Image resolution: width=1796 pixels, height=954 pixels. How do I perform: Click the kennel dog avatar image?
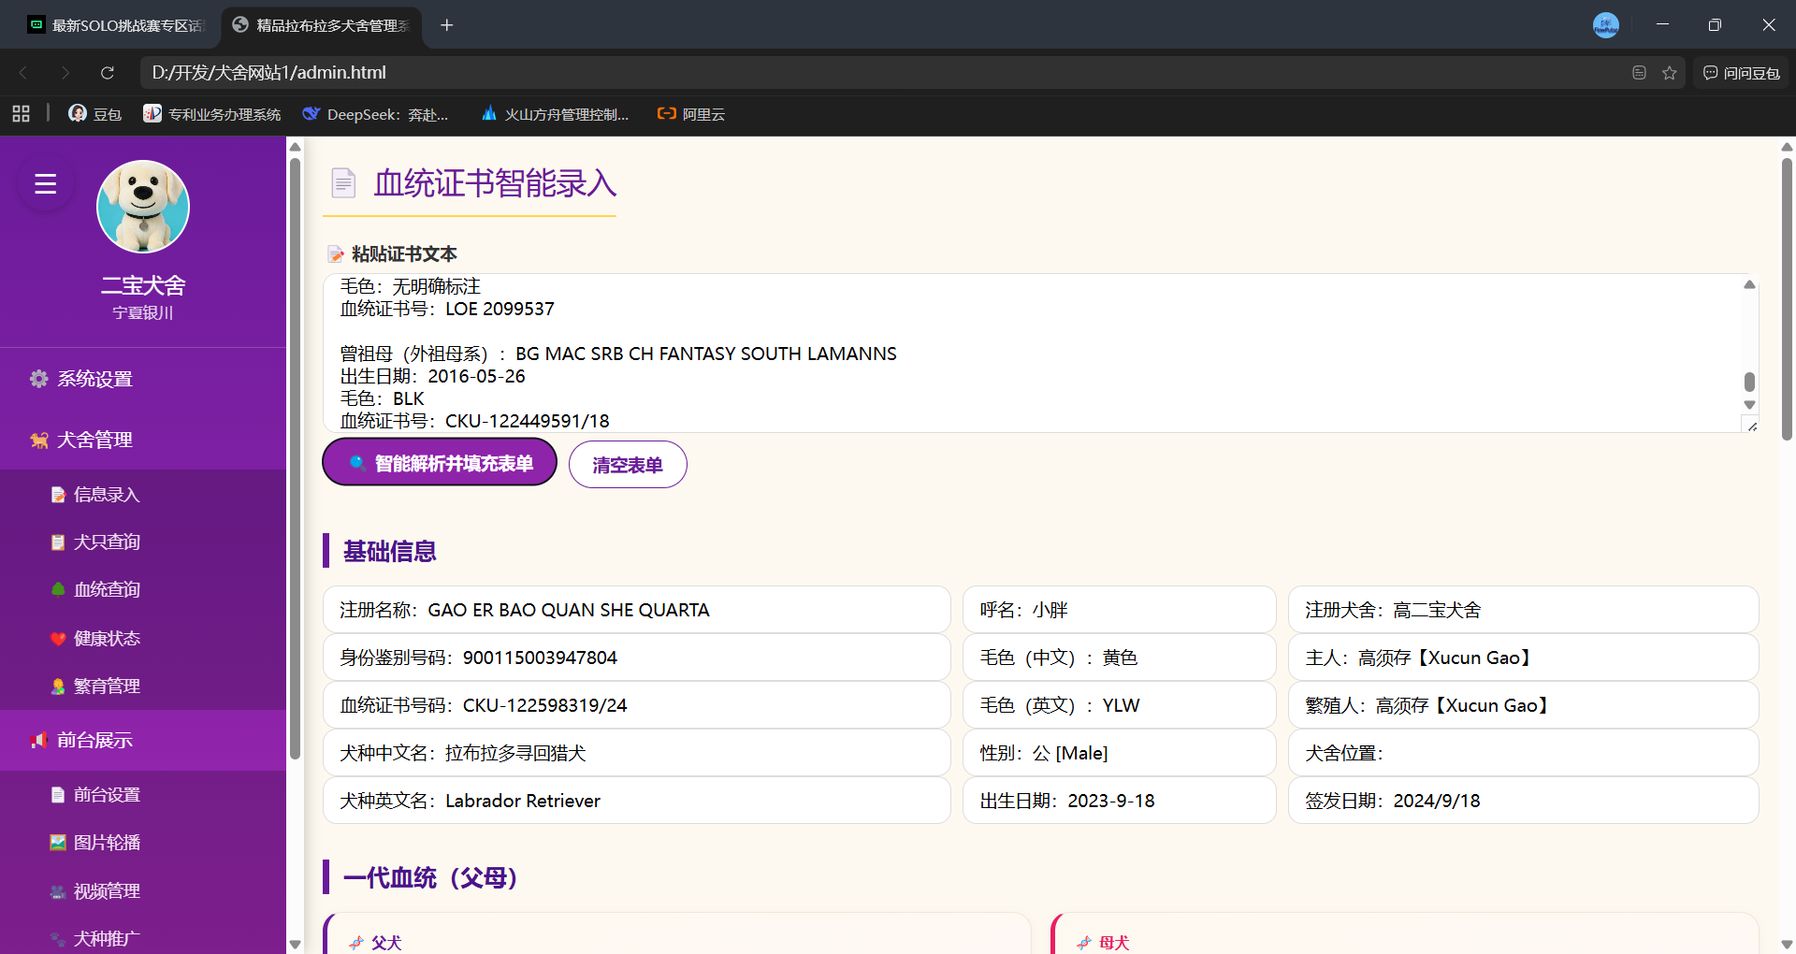point(143,207)
